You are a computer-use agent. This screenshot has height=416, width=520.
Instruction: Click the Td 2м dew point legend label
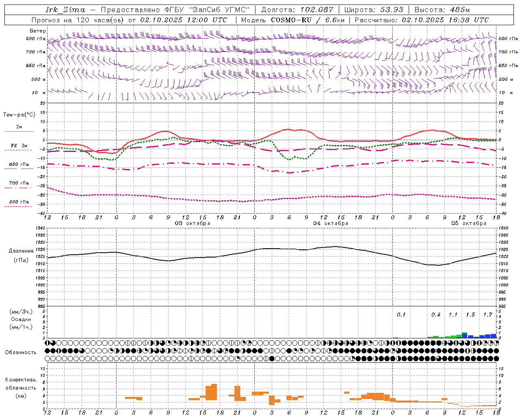19,145
